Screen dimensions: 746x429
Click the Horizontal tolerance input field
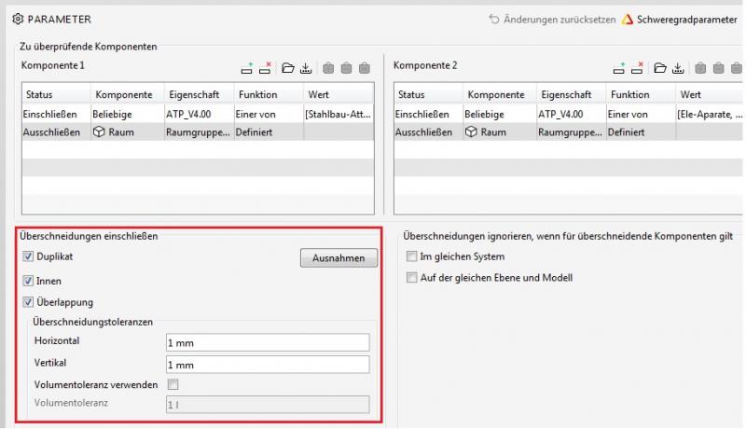tap(267, 342)
